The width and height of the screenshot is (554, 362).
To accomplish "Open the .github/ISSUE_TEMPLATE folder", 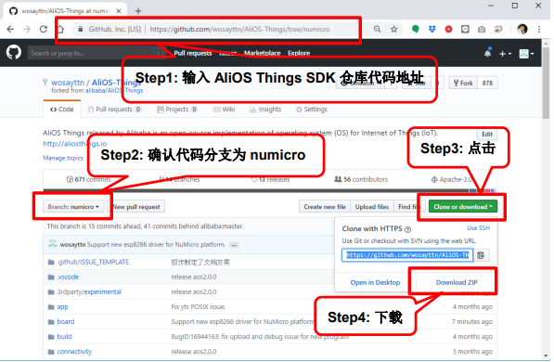I will click(x=94, y=262).
